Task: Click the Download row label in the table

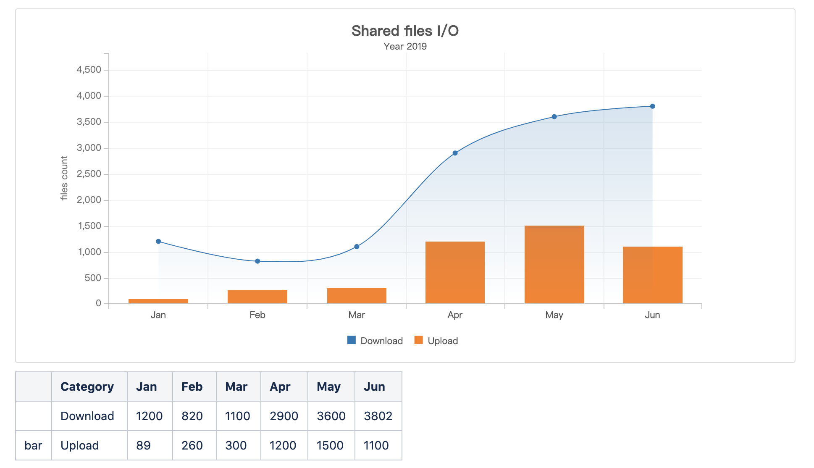Action: pyautogui.click(x=87, y=416)
